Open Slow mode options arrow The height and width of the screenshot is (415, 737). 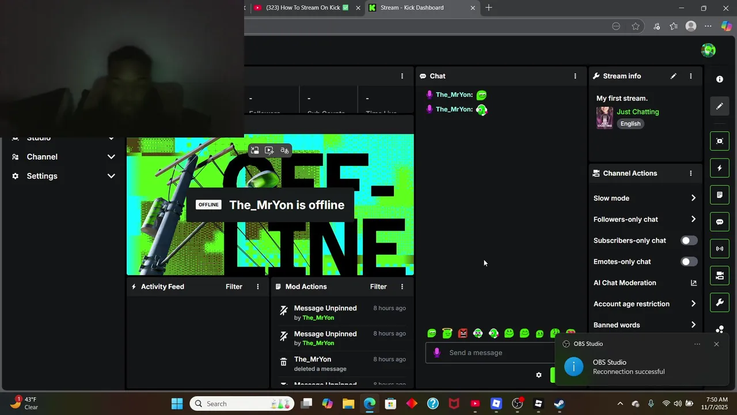[693, 198]
